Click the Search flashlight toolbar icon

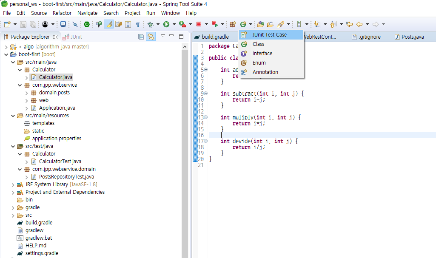(281, 24)
